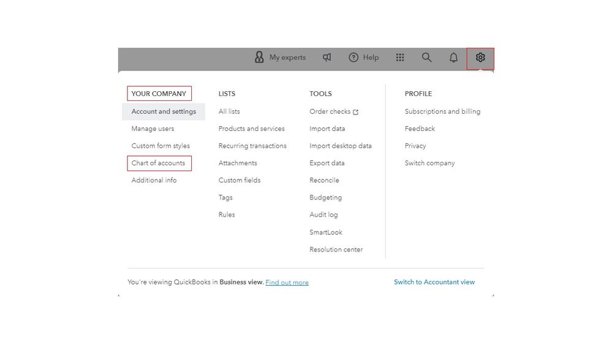Screen dimensions: 612x344
Task: Select Import desktop data
Action: pyautogui.click(x=341, y=146)
